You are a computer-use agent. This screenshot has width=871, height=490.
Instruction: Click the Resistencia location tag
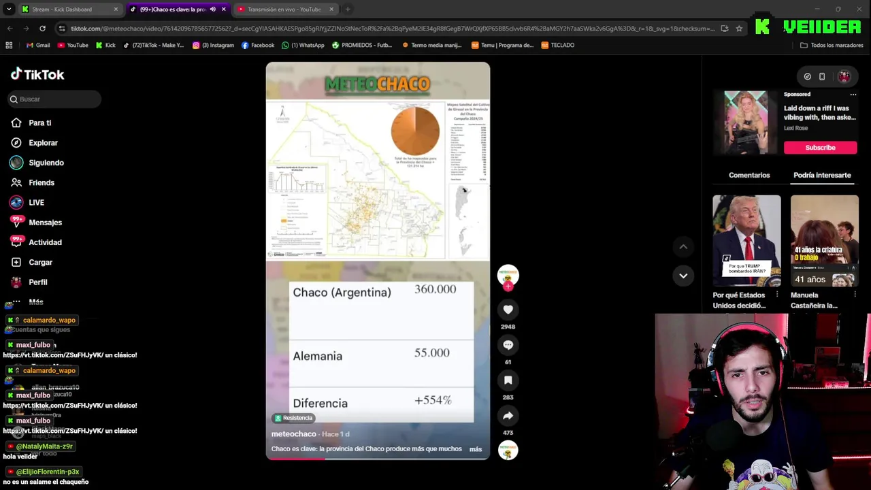point(293,418)
